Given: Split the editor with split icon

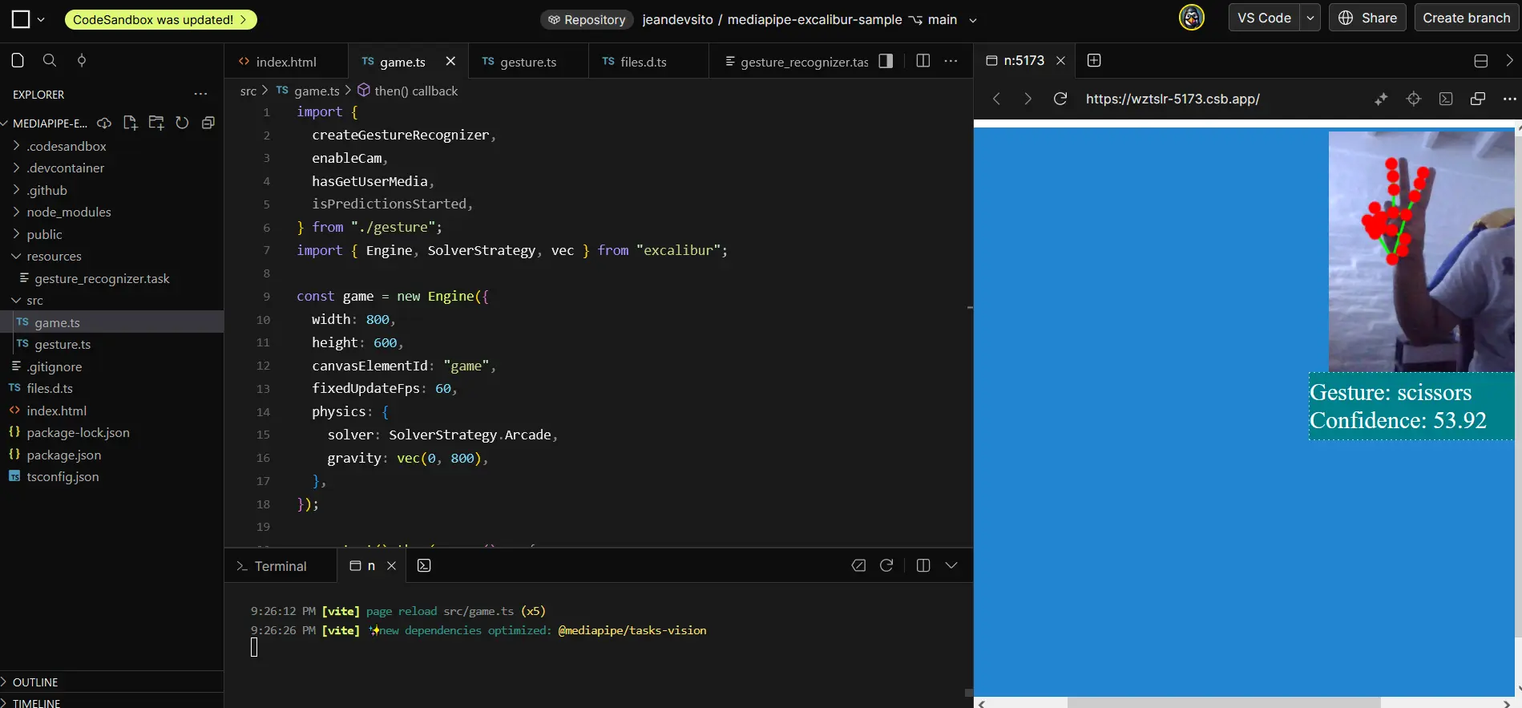Looking at the screenshot, I should pyautogui.click(x=922, y=61).
